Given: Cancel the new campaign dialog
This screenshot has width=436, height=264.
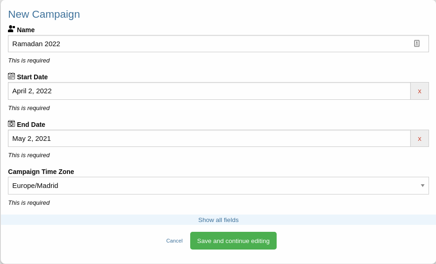Looking at the screenshot, I should (x=174, y=241).
